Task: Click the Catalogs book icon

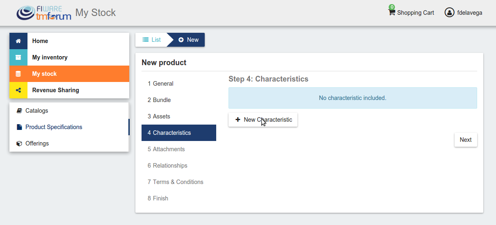Action: 19,111
